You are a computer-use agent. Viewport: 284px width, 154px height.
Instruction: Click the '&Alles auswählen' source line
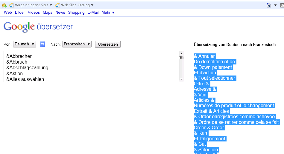pos(25,79)
